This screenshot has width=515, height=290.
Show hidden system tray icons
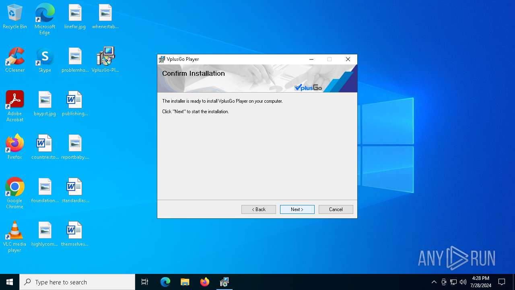pos(434,282)
